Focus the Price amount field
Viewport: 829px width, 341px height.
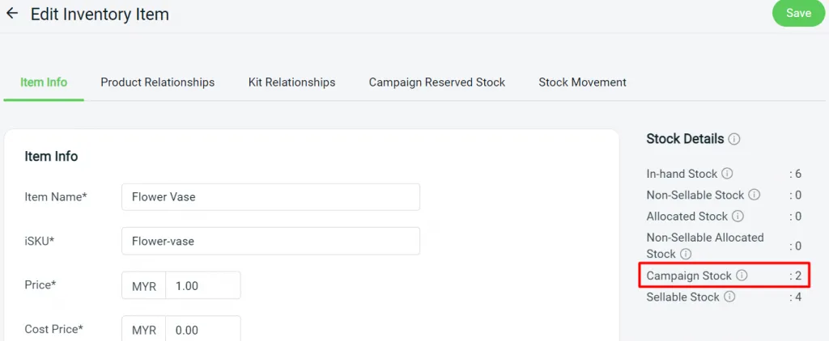click(x=202, y=285)
